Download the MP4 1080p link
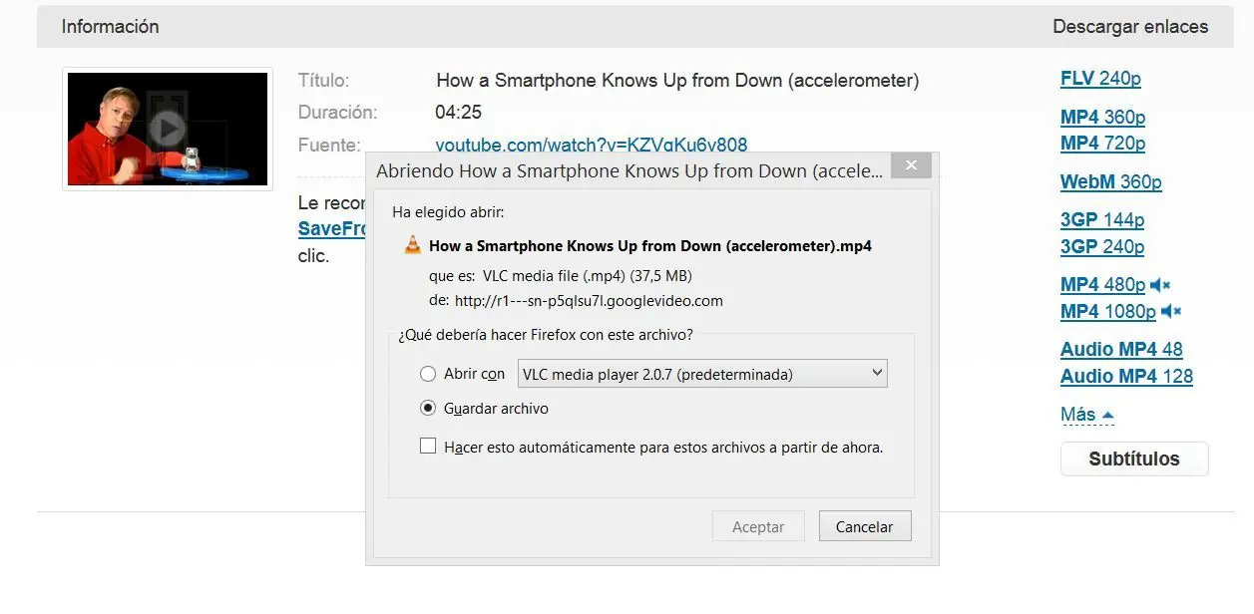Viewport: 1254px width, 614px height. pos(1108,312)
